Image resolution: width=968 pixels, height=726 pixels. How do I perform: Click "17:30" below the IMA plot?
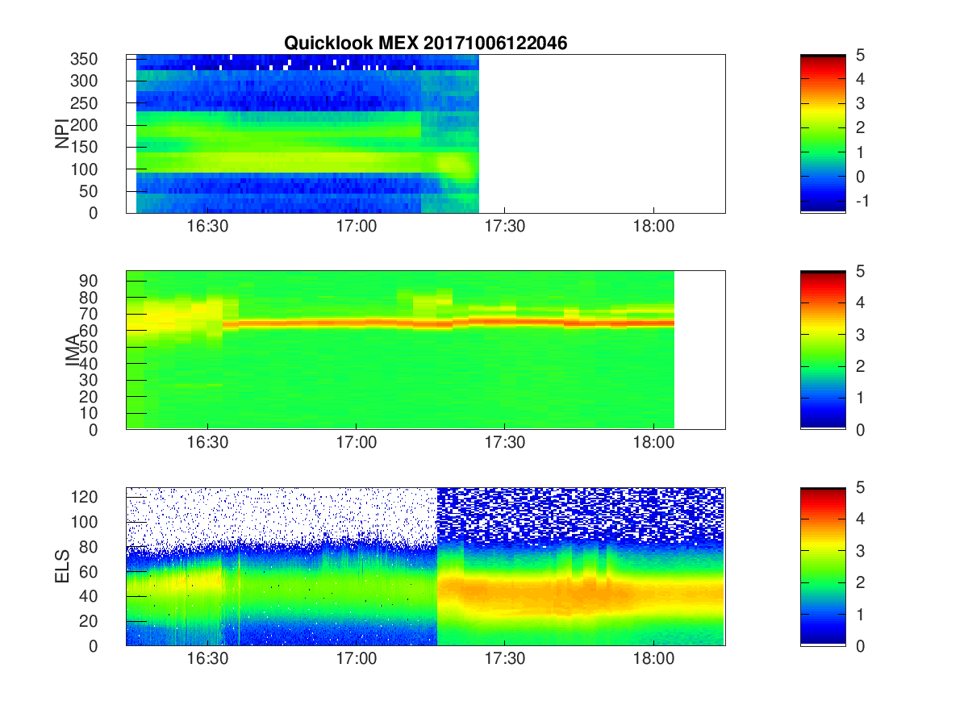coord(504,444)
